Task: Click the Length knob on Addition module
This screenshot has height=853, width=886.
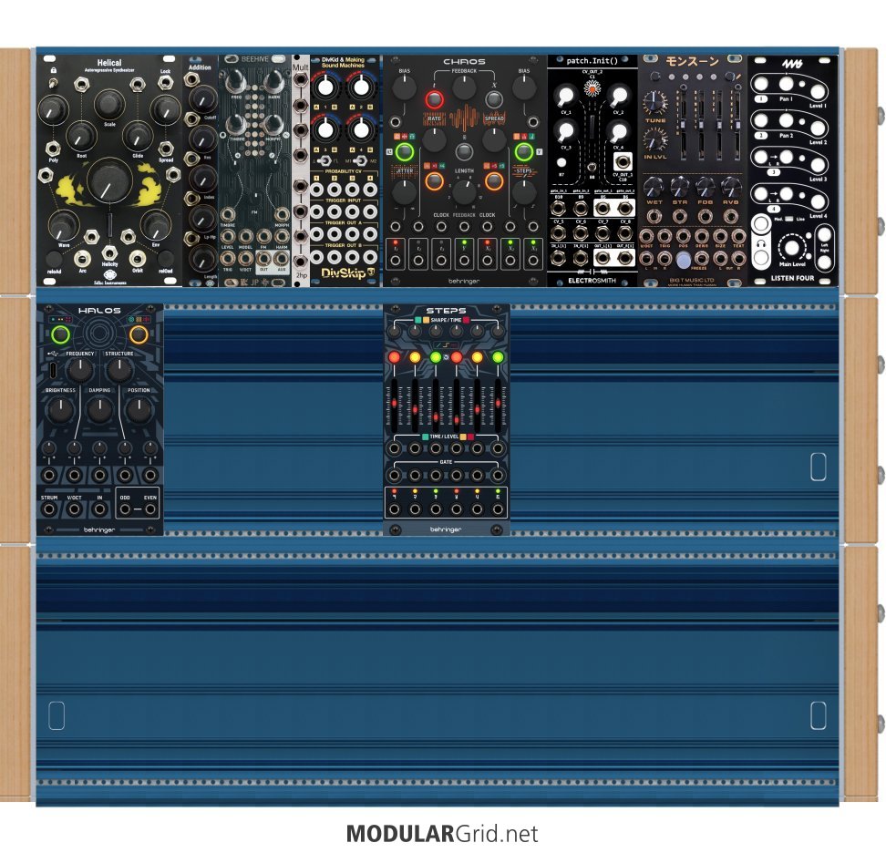Action: click(x=202, y=260)
